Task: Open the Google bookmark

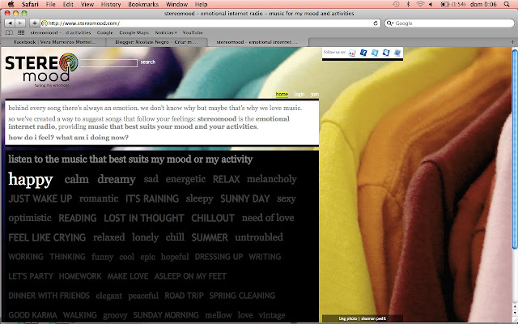Action: click(105, 32)
